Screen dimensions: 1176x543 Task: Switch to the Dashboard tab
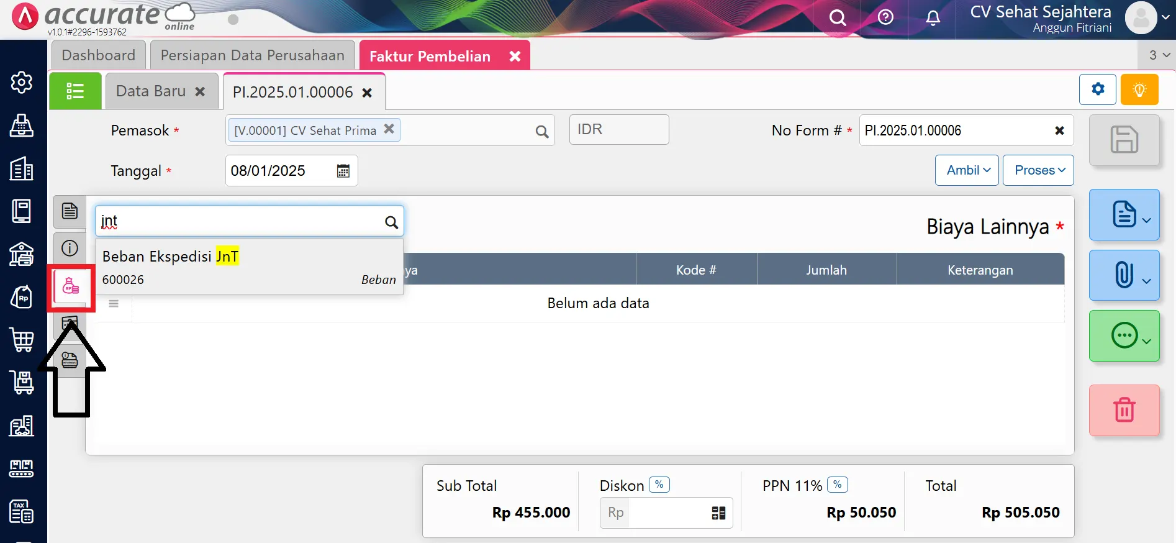point(98,55)
